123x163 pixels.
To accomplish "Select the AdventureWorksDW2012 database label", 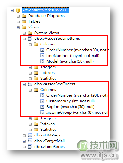I will tap(45, 10).
